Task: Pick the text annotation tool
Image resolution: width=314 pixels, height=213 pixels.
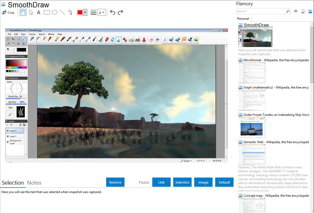Action: pyautogui.click(x=39, y=12)
